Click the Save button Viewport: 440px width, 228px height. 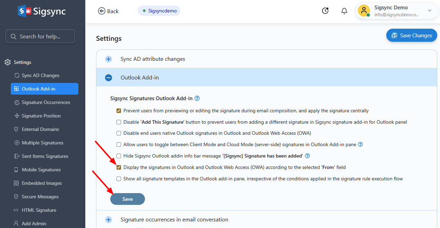click(128, 199)
